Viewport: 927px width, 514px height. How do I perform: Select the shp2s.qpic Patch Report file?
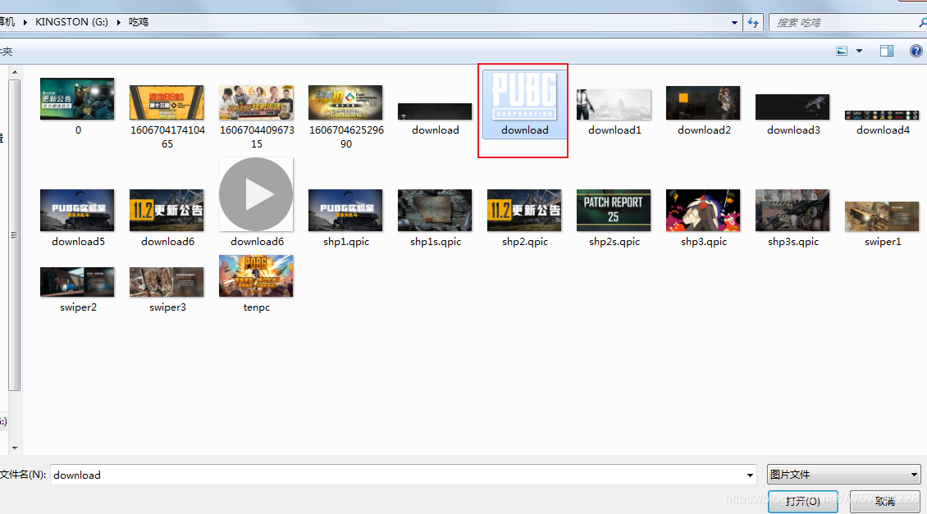[x=614, y=218]
